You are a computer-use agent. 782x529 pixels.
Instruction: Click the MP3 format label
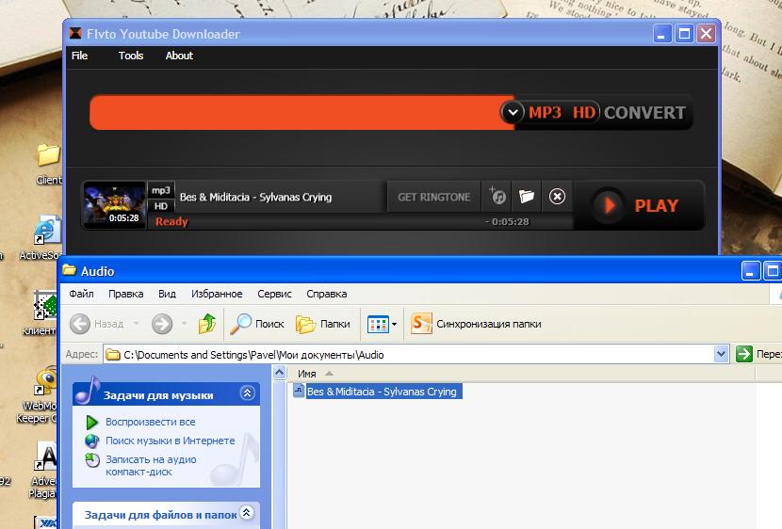pyautogui.click(x=545, y=113)
